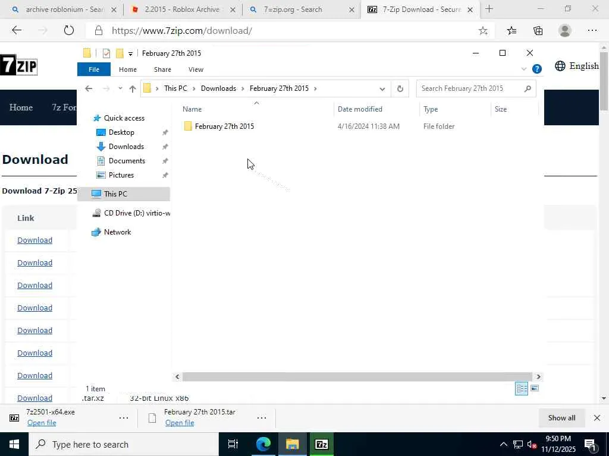Image resolution: width=609 pixels, height=456 pixels.
Task: Close the downloads bar
Action: pyautogui.click(x=597, y=418)
